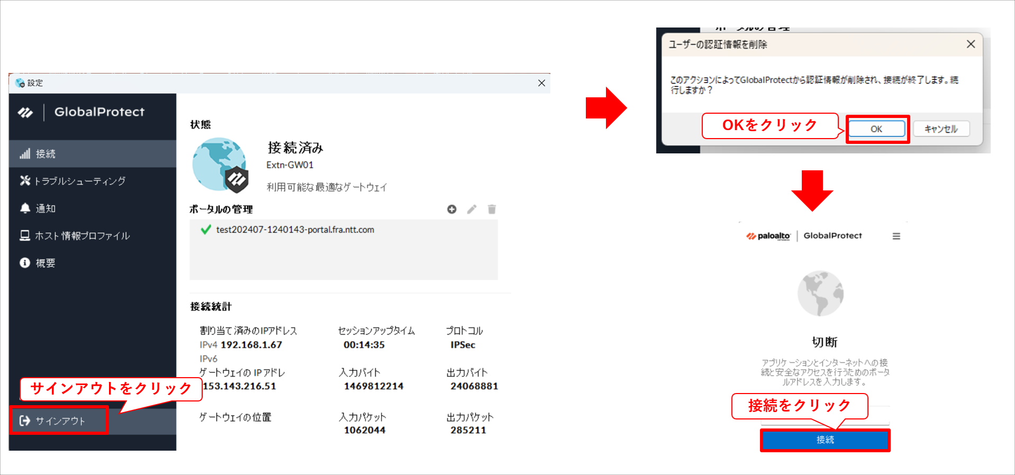Open トラブルシューティング in the sidebar
Screen dimensions: 1015x475
[x=93, y=181]
